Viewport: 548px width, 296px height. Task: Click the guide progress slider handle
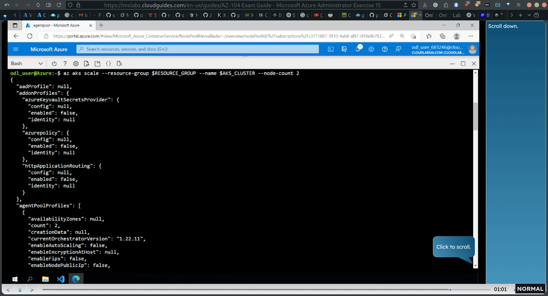click(x=450, y=289)
